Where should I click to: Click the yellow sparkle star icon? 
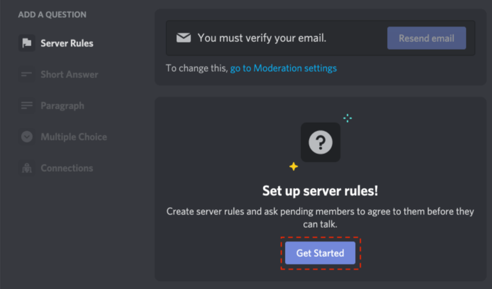[x=294, y=166]
